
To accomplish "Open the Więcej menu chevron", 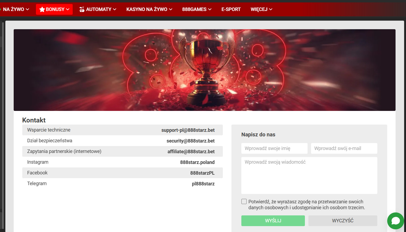I will [x=271, y=9].
